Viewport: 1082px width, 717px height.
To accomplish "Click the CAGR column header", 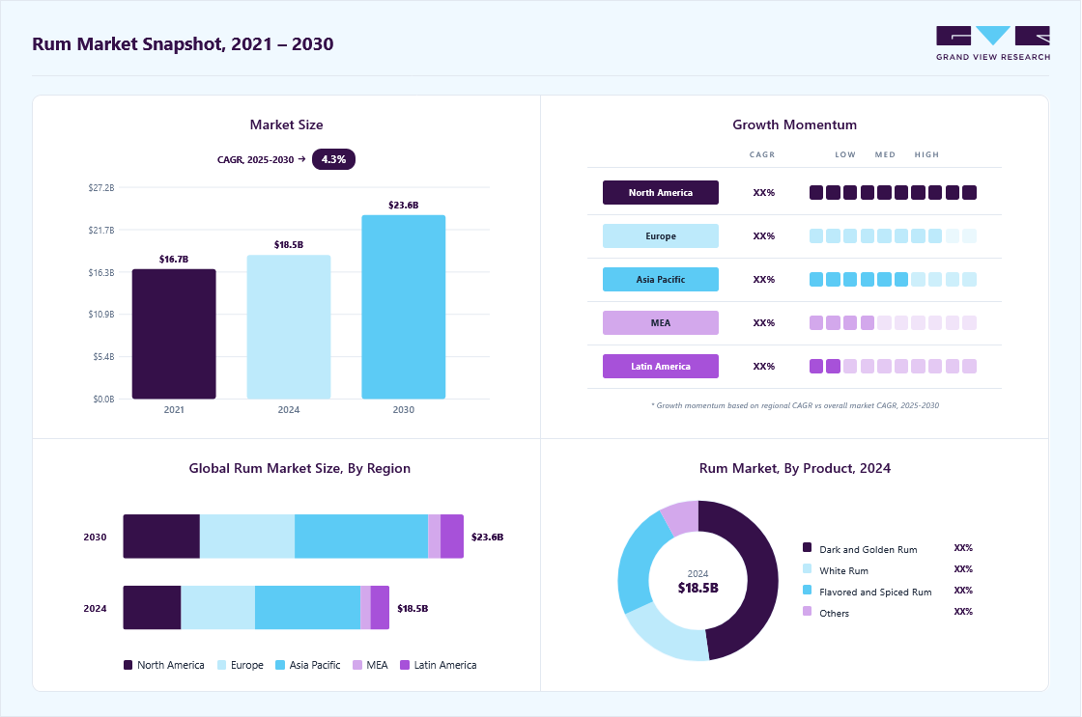I will (762, 155).
